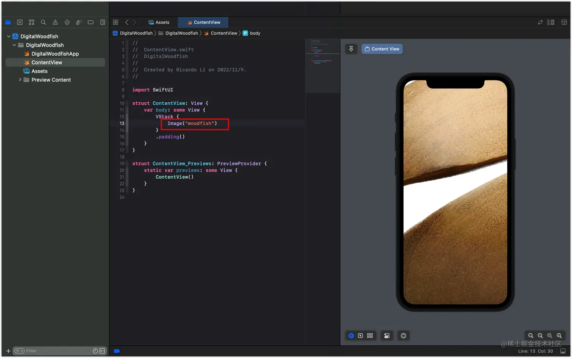Open the Issue navigator warning icon
Image resolution: width=572 pixels, height=358 pixels.
(x=55, y=22)
